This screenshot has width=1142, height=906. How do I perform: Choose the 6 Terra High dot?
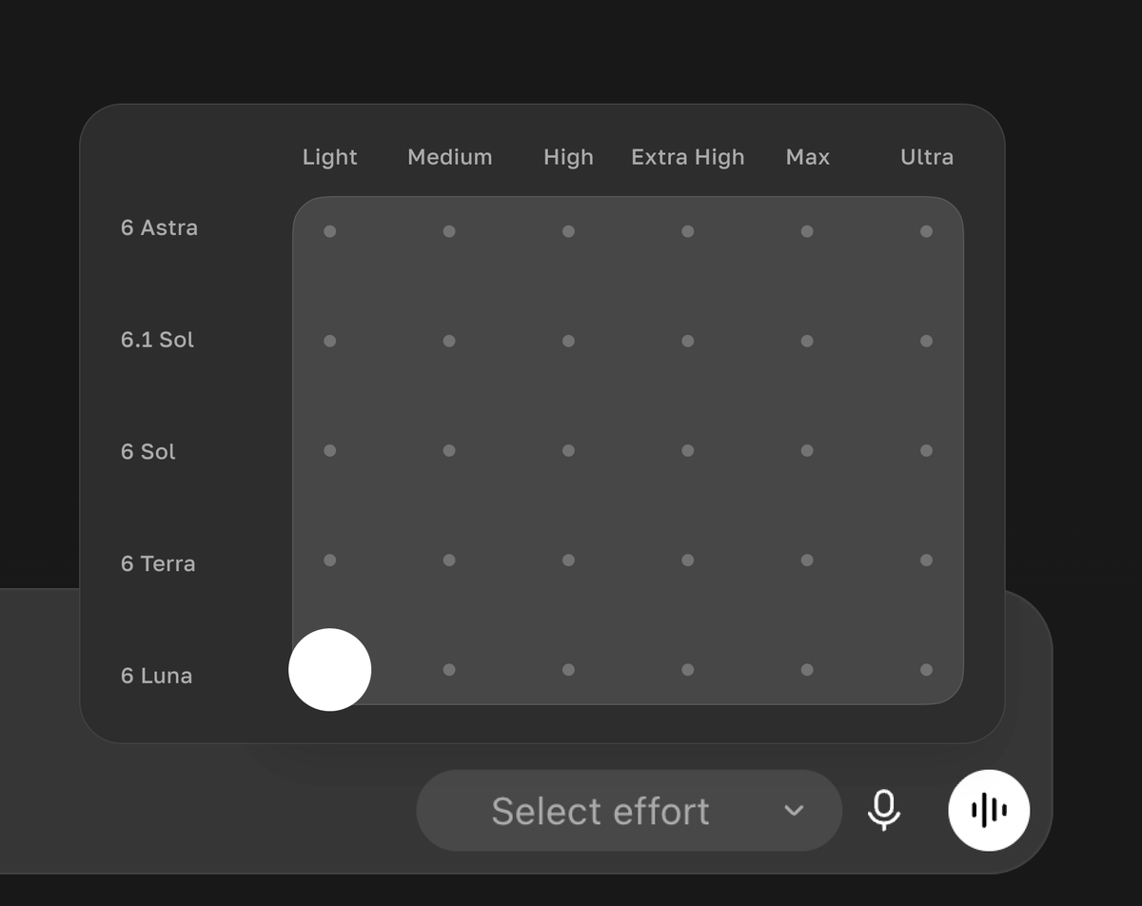[568, 560]
